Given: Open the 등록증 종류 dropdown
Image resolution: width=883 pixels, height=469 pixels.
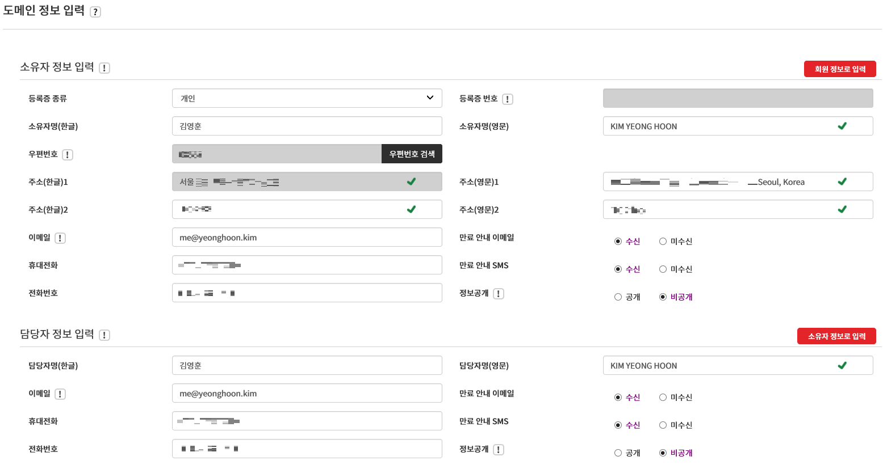Looking at the screenshot, I should pyautogui.click(x=307, y=98).
